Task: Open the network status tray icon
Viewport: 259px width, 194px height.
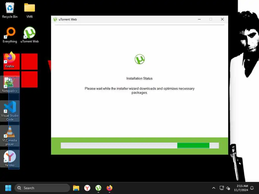Action: coord(222,188)
